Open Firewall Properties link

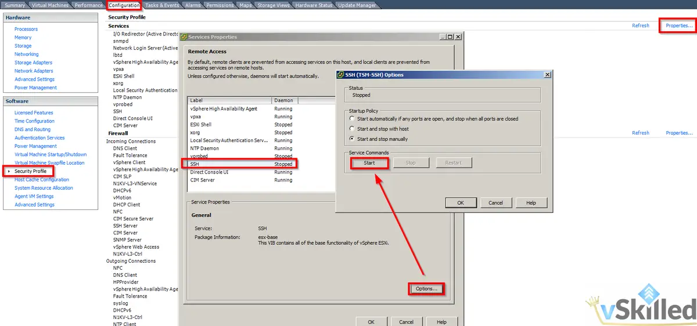[679, 133]
